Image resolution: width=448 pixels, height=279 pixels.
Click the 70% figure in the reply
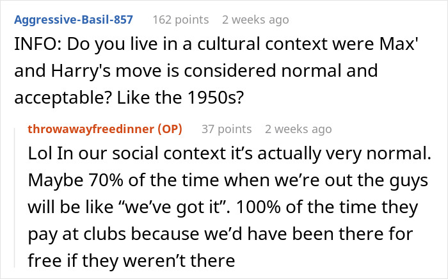coord(106,180)
